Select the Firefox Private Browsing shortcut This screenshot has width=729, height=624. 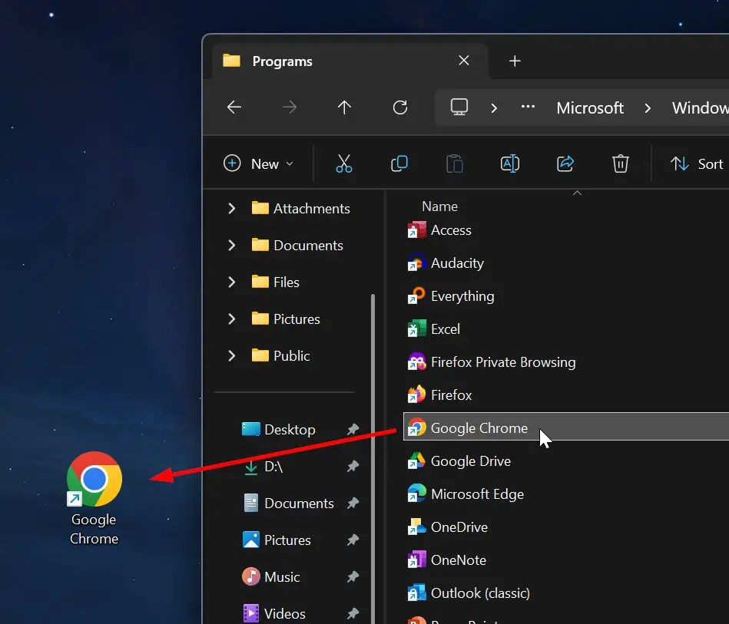pos(502,362)
